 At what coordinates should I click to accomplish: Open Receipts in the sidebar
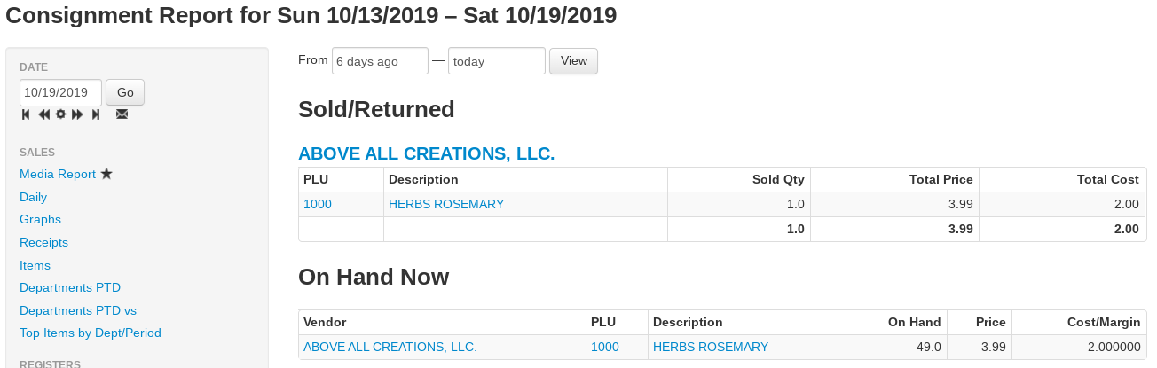pos(43,242)
